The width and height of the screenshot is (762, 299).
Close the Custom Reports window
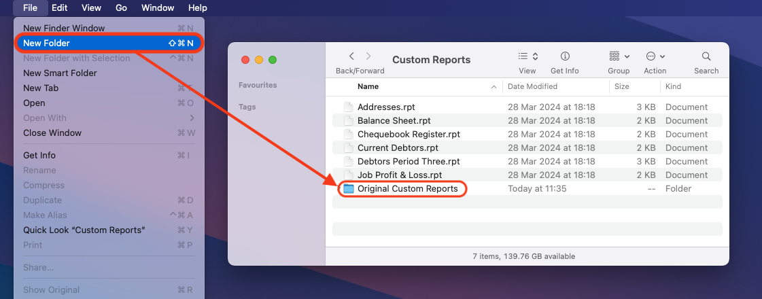click(245, 60)
